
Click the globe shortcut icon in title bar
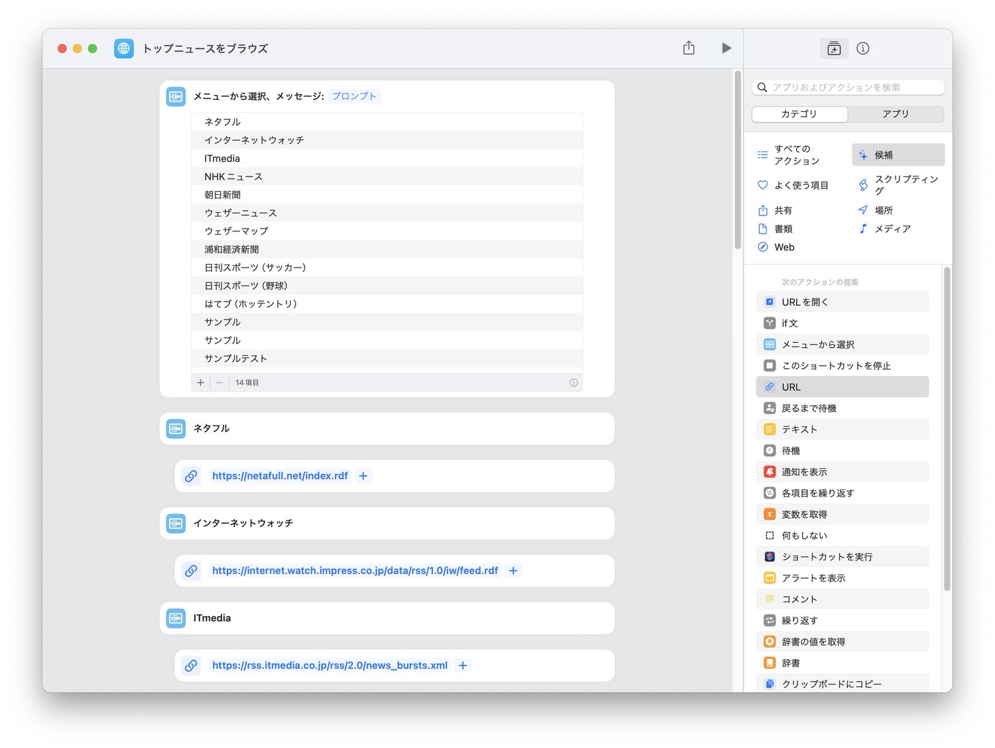[124, 48]
